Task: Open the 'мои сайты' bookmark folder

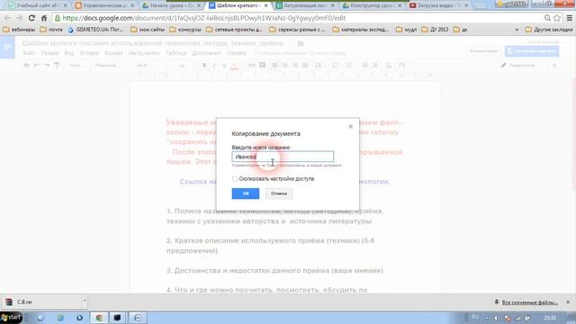Action: pyautogui.click(x=148, y=30)
